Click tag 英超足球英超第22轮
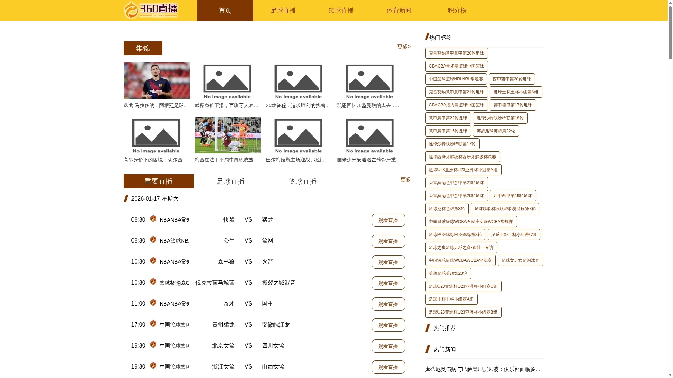This screenshot has height=378, width=673. [496, 131]
